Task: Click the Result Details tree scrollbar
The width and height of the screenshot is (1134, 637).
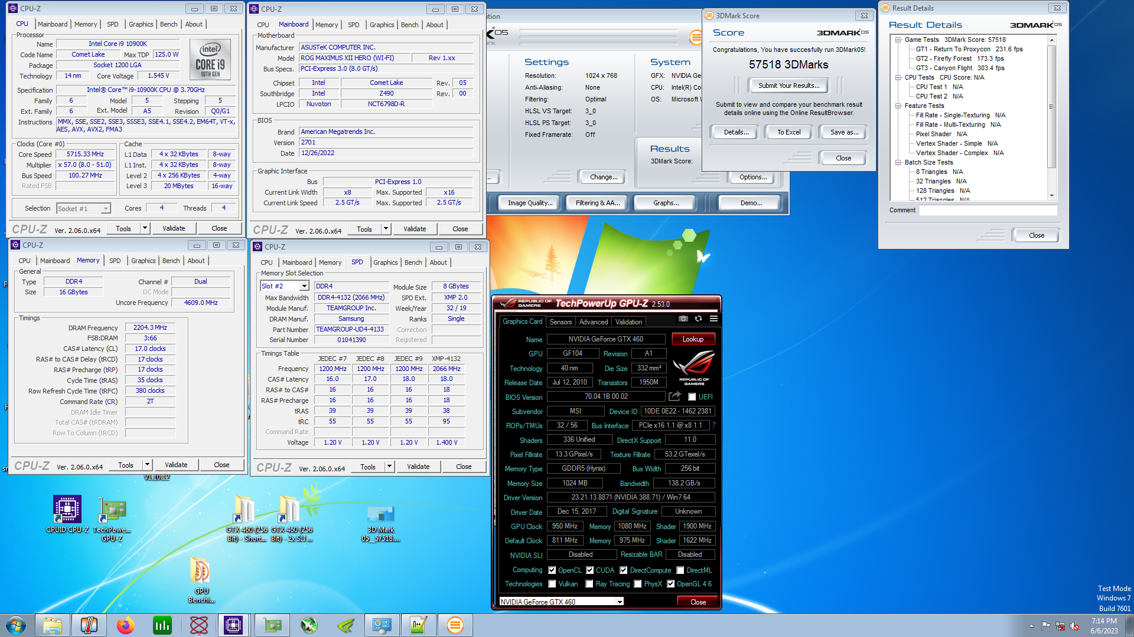Action: point(1051,117)
